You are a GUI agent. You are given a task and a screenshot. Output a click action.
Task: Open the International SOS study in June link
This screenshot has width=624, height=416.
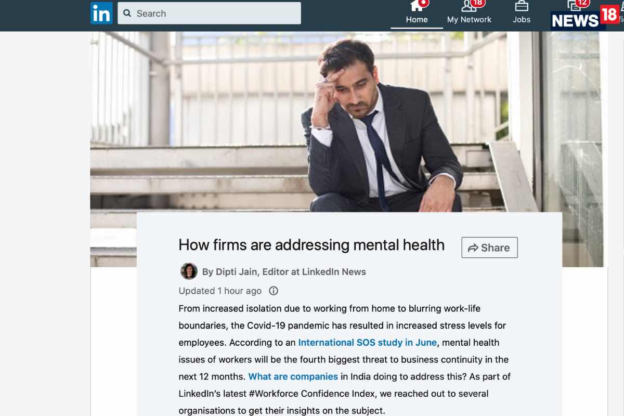pyautogui.click(x=368, y=343)
